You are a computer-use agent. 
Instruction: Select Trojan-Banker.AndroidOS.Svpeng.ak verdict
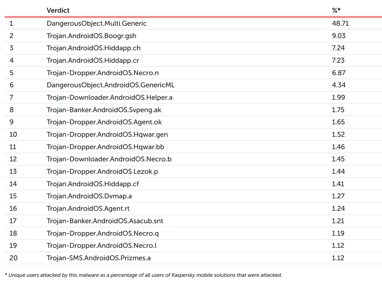point(104,110)
